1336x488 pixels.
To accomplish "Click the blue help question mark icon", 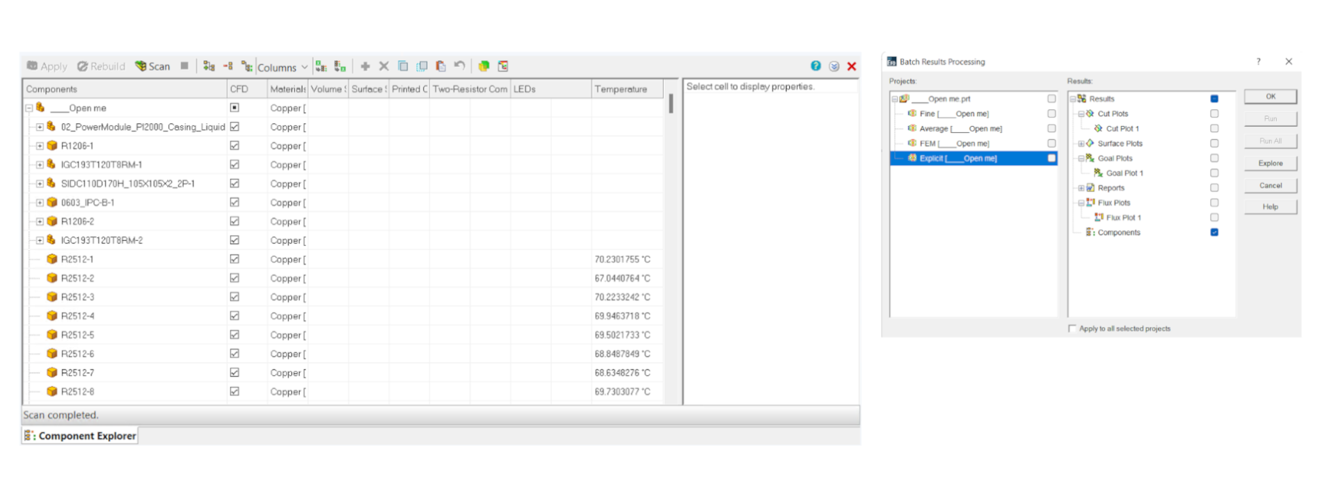I will [816, 66].
